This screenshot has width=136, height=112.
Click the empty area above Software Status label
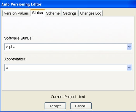tap(68, 26)
